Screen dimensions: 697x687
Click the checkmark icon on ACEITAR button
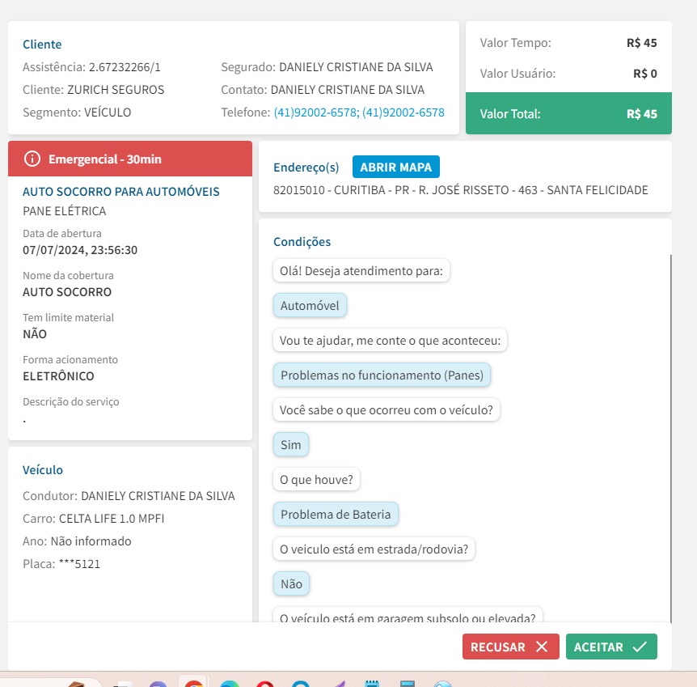pyautogui.click(x=640, y=647)
